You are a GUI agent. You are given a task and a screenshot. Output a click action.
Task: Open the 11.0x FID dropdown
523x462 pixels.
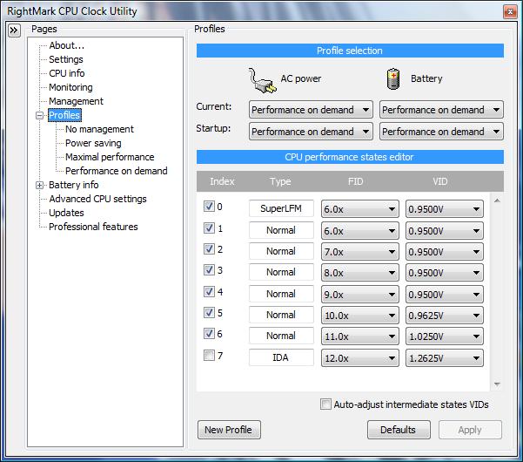pyautogui.click(x=360, y=336)
